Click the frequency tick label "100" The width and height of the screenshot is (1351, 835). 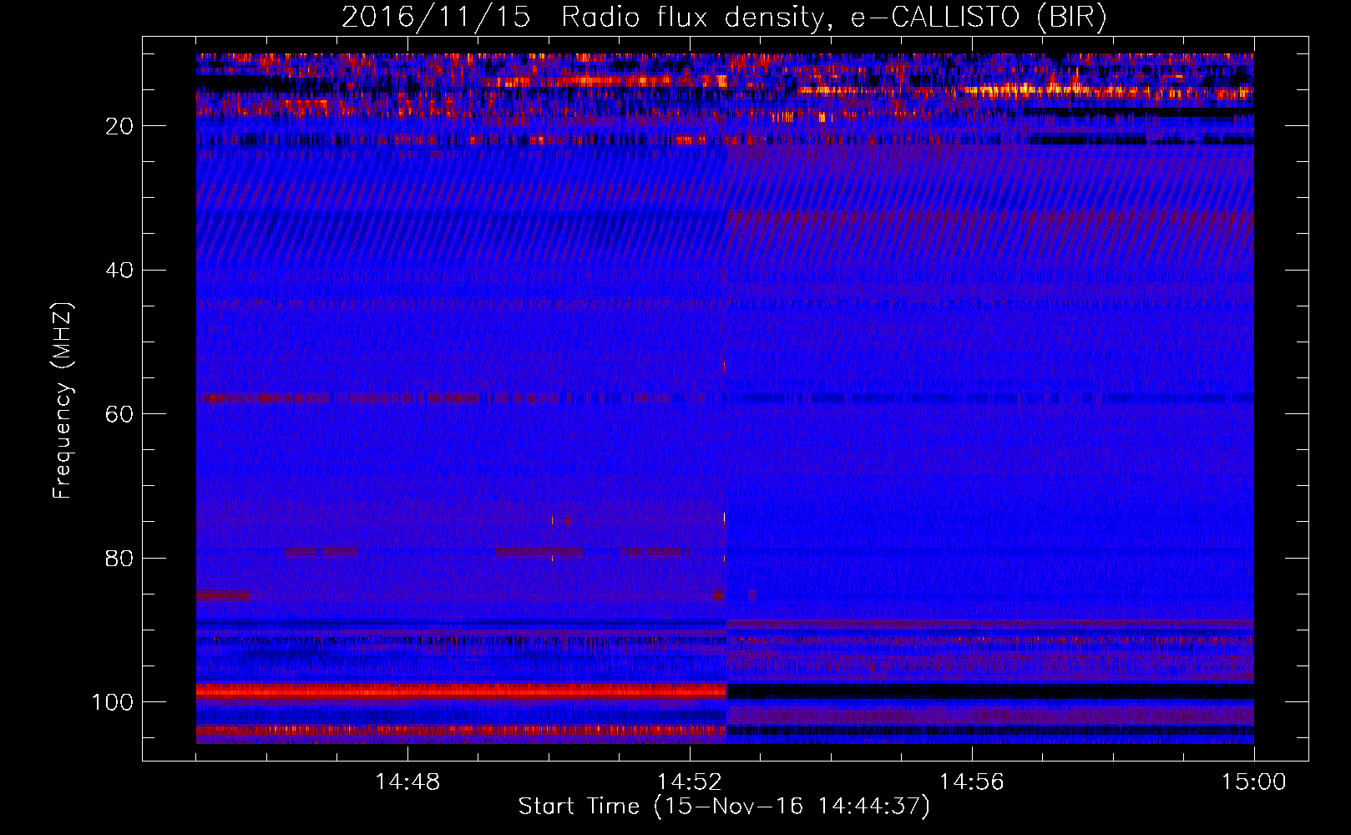(113, 702)
